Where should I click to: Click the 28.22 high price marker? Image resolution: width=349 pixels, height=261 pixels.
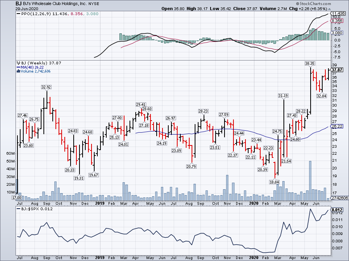pyautogui.click(x=301, y=111)
